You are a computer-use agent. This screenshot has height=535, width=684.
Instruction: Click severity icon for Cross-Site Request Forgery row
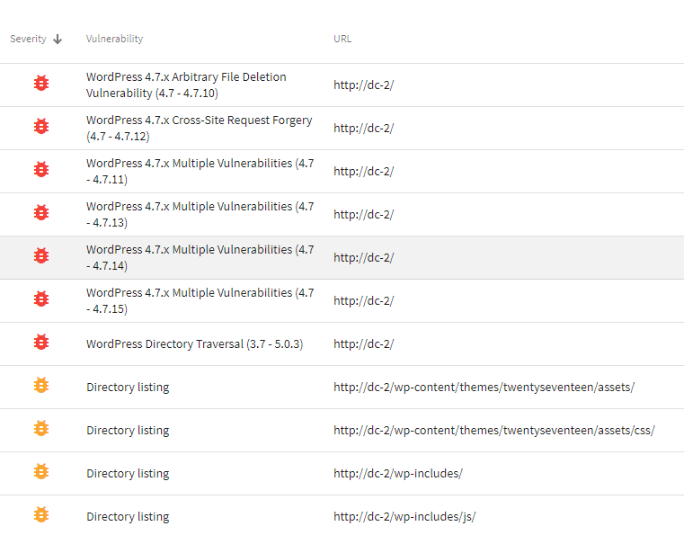pyautogui.click(x=40, y=126)
